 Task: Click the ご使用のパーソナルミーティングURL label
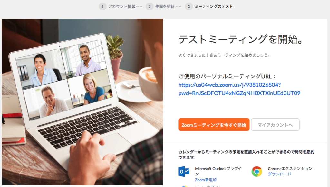[x=227, y=76]
